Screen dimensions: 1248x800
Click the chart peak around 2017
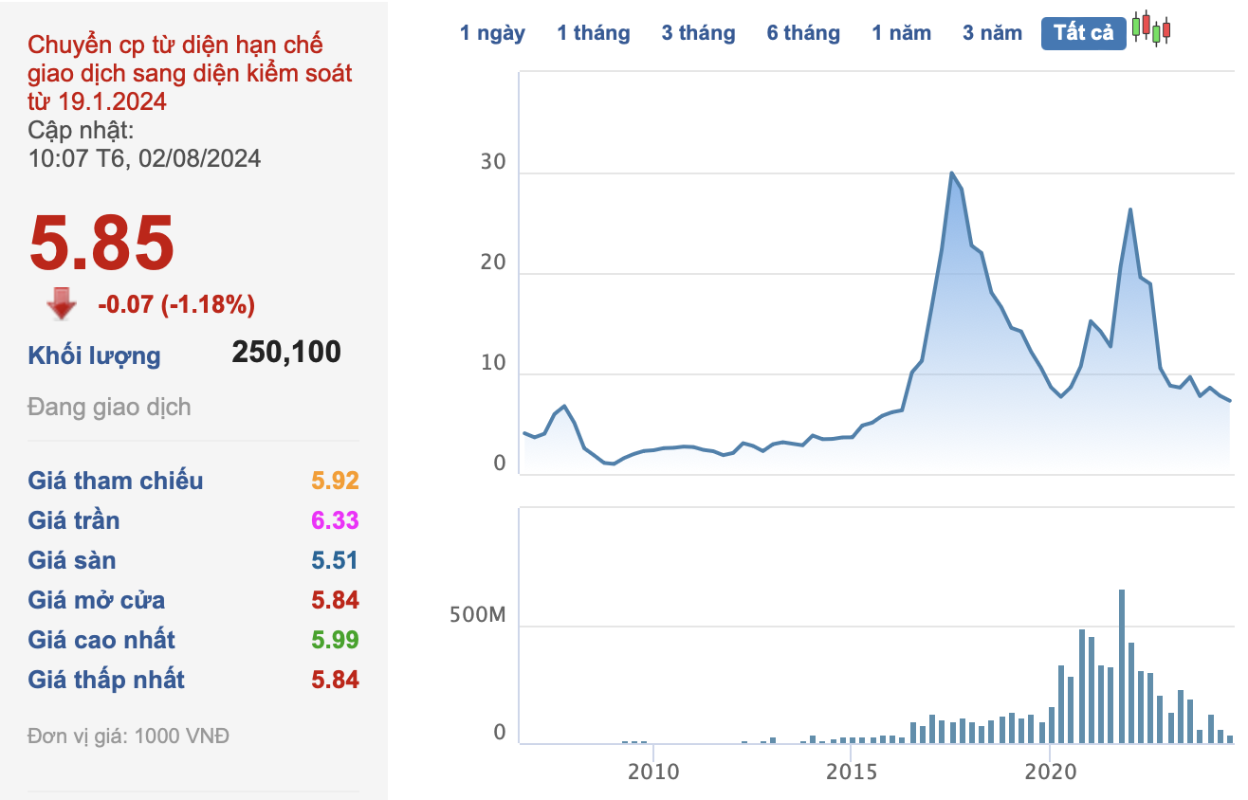[x=953, y=173]
